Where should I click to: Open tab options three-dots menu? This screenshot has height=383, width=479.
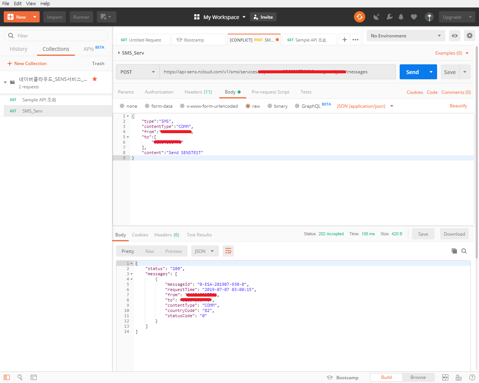[x=356, y=40]
